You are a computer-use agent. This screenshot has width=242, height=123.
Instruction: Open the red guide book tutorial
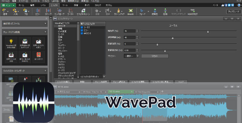click(x=38, y=57)
